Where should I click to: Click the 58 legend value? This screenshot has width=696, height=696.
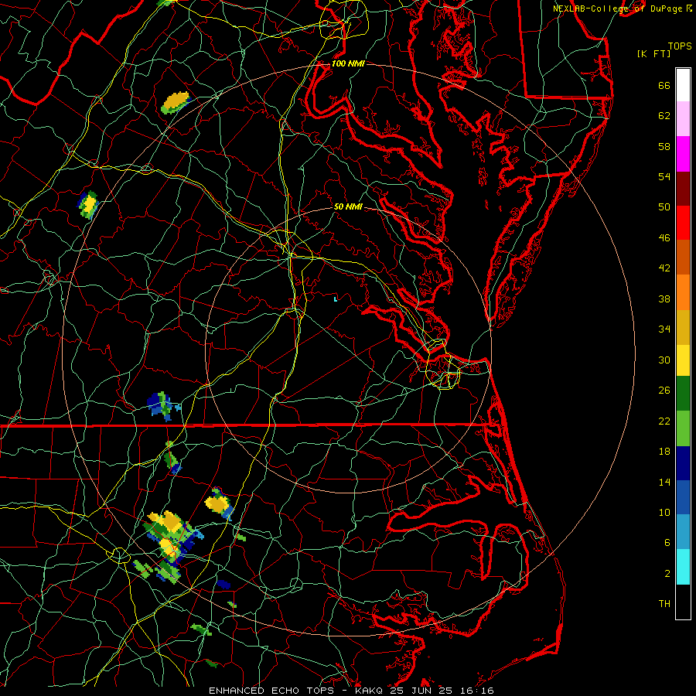(664, 146)
